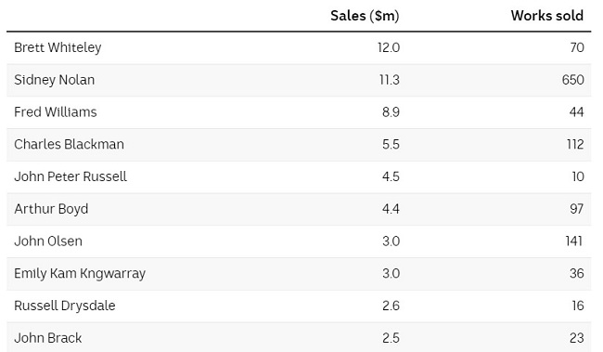Screen dimensions: 603x352
Task: Click the 12.0 sales value
Action: (389, 47)
